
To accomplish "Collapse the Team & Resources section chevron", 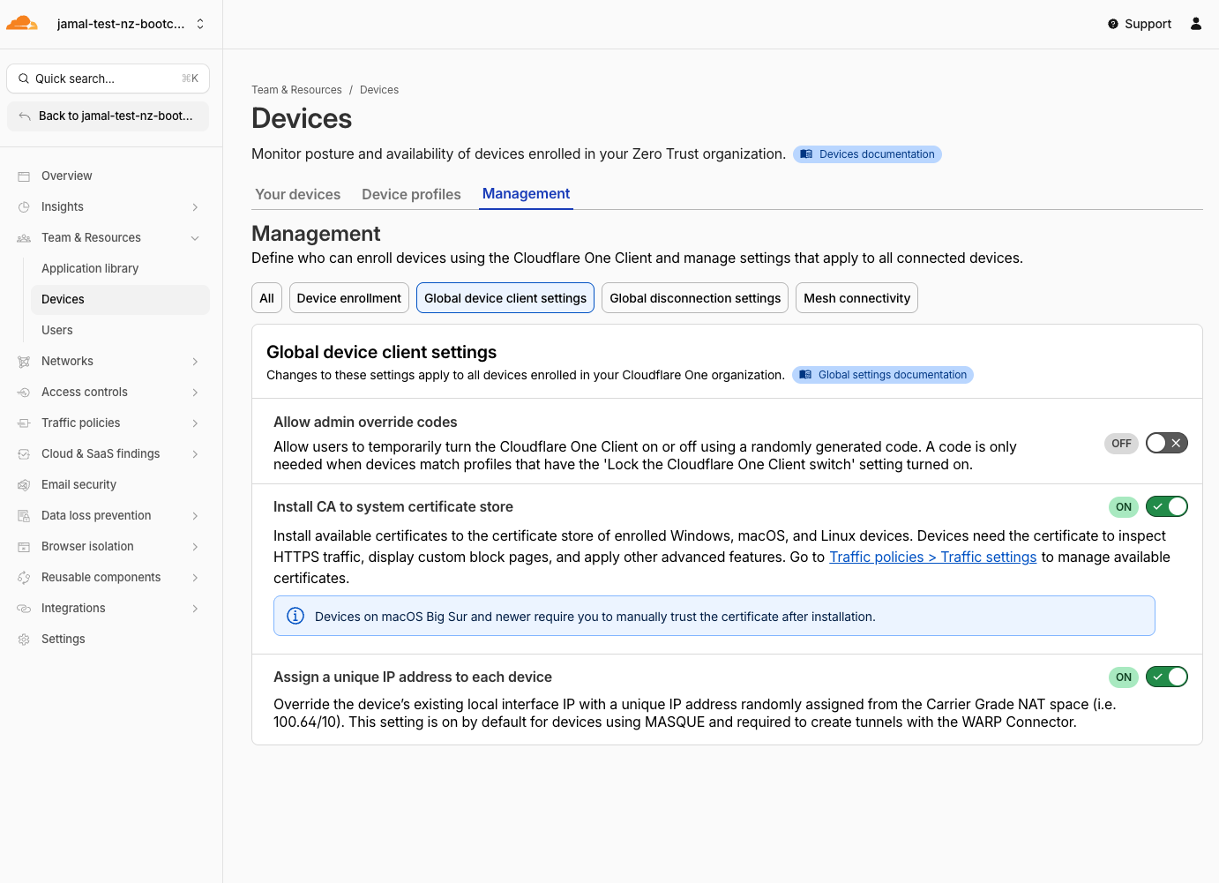I will (195, 238).
